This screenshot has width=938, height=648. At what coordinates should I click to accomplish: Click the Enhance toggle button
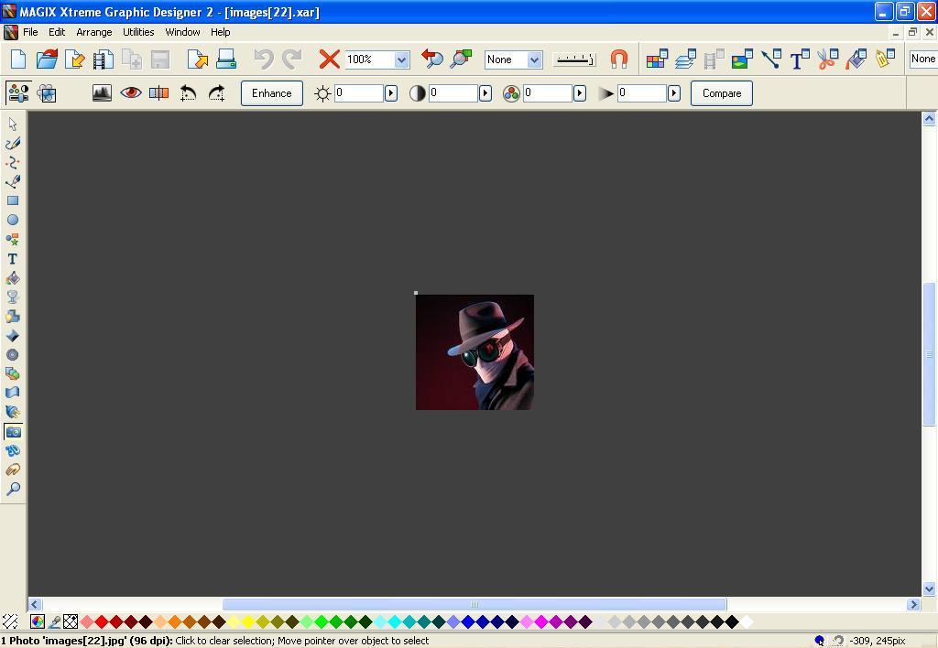pos(271,92)
